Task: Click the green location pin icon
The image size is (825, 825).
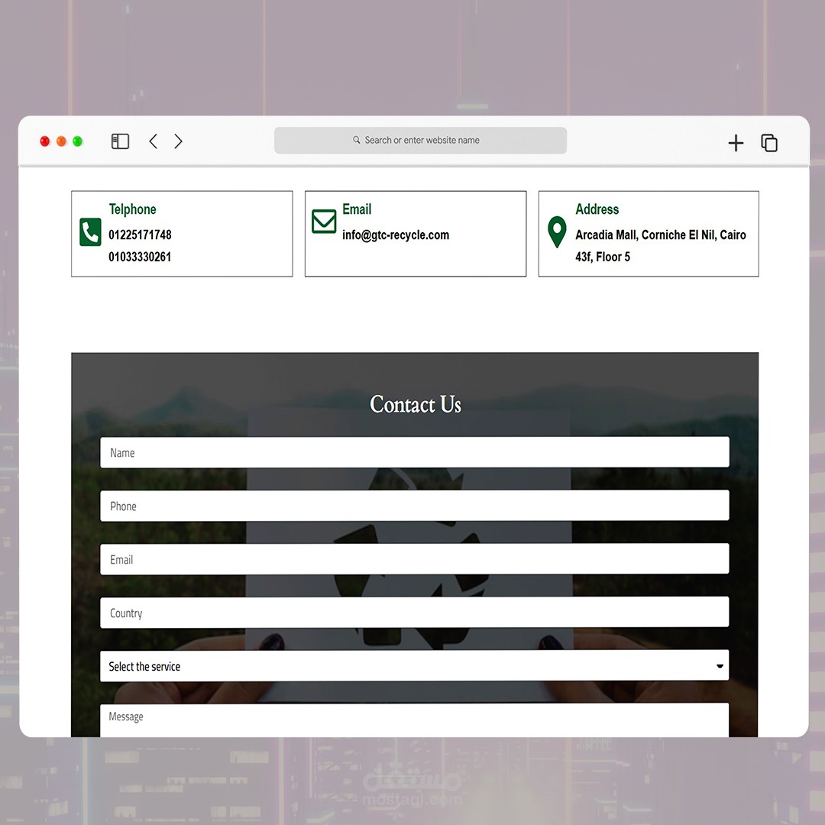Action: click(557, 231)
